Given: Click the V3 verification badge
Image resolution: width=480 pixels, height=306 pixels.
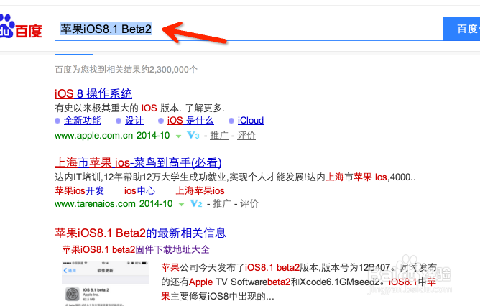Looking at the screenshot, I should 193,135.
